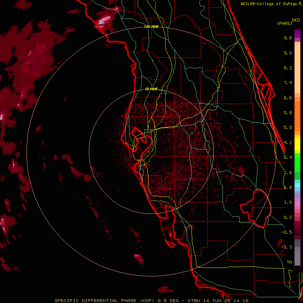Click the 50 NMI range ring label

(x=151, y=89)
